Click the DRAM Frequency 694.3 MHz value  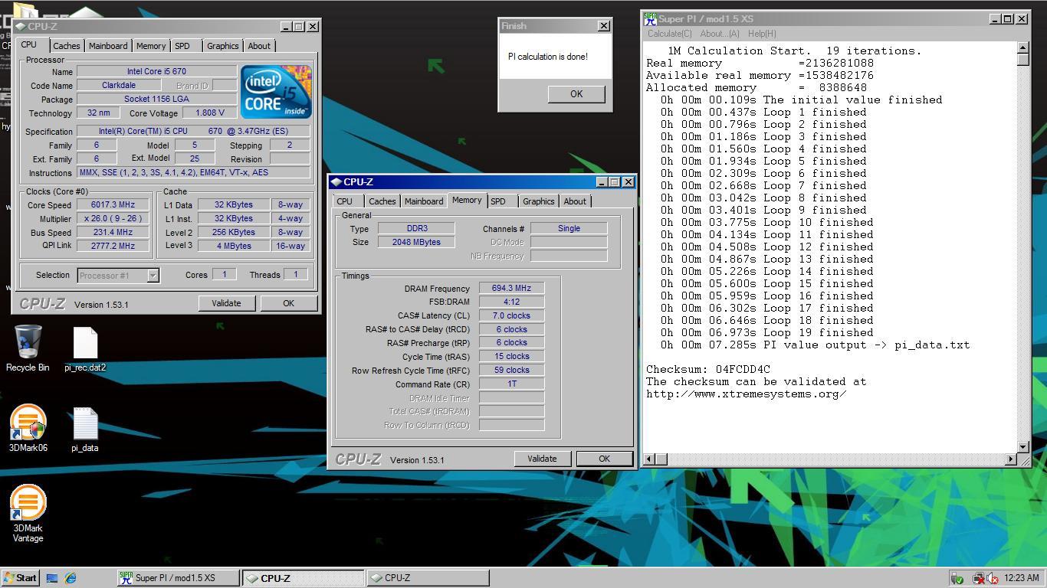point(511,288)
